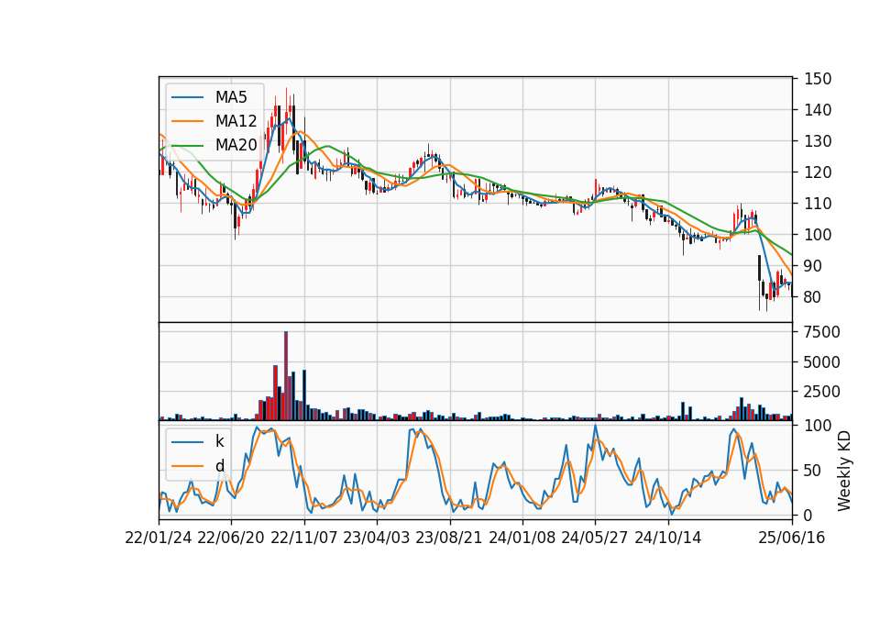
Task: Click the tallest volume bar near 7500
Action: [x=286, y=376]
